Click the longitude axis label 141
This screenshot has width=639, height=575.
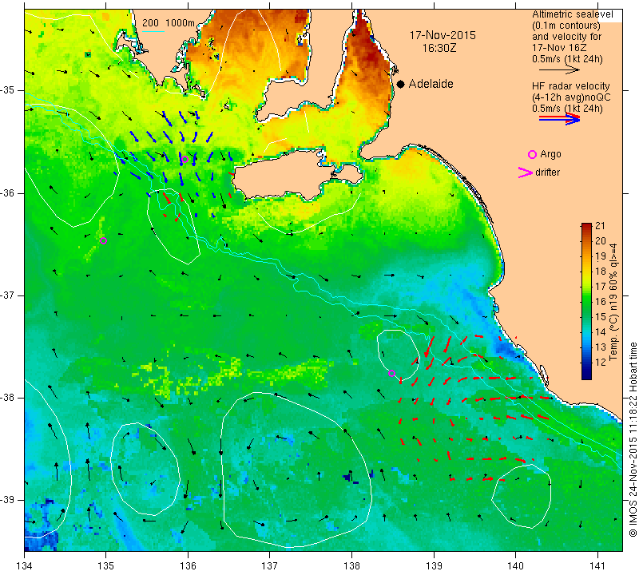597,566
